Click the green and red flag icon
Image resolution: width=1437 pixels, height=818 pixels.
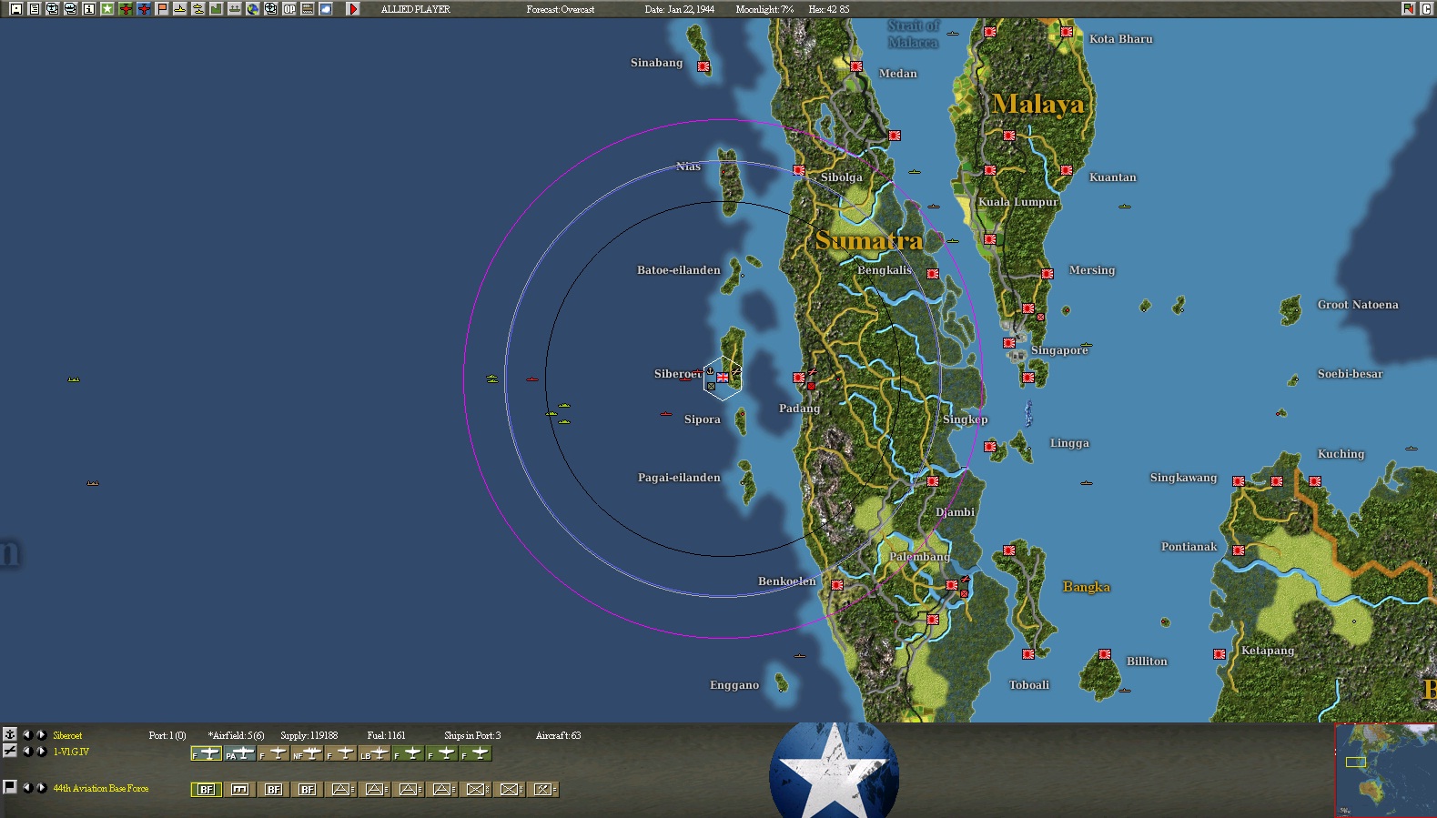[1408, 9]
